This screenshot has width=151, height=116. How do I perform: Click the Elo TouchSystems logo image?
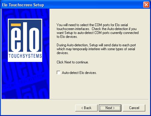tap(25, 40)
